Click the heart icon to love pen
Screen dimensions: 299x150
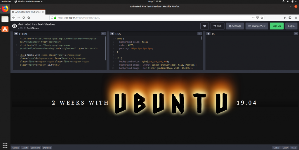pos(204,26)
